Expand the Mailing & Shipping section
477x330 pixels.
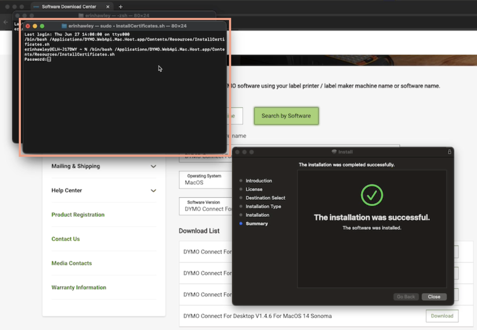coord(153,166)
